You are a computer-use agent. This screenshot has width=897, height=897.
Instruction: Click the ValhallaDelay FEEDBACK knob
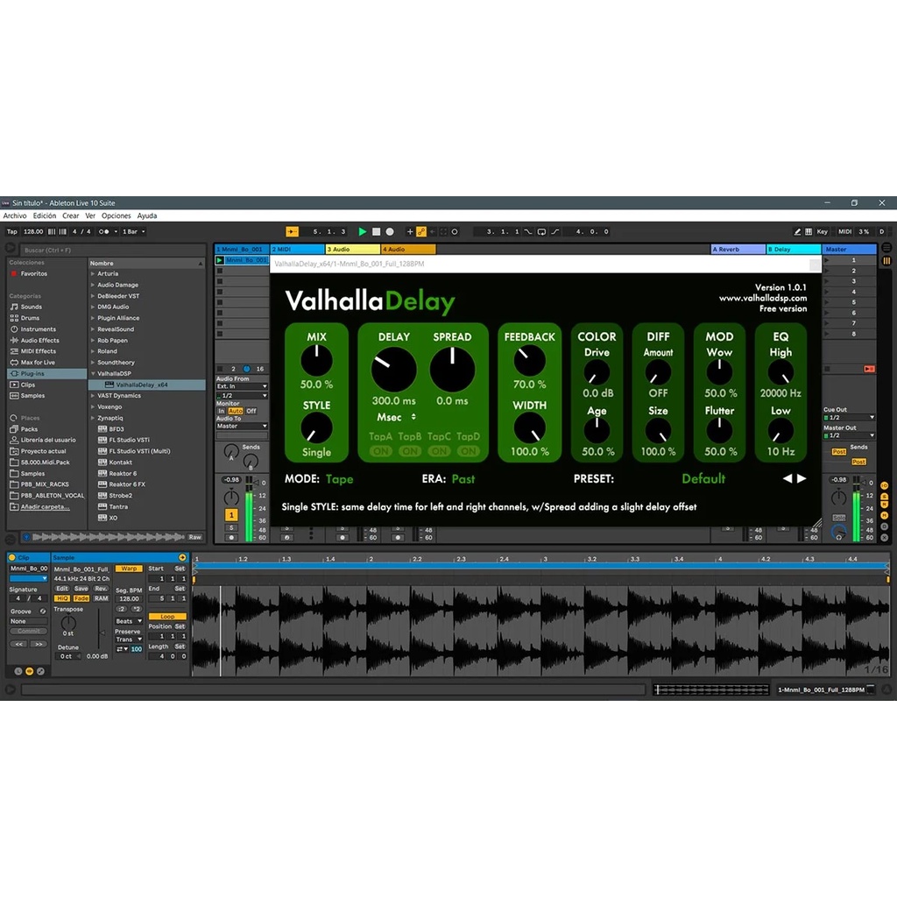[529, 361]
